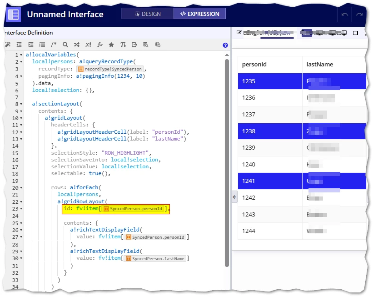The image size is (373, 297).
Task: Click SyncedPerson.personId reference on line 23
Action: pos(133,209)
